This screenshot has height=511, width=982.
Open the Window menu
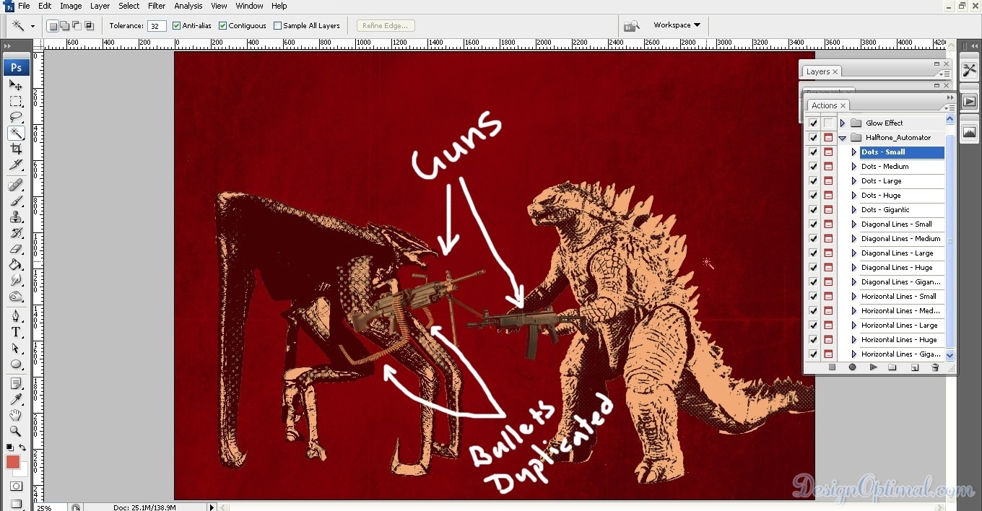(250, 6)
